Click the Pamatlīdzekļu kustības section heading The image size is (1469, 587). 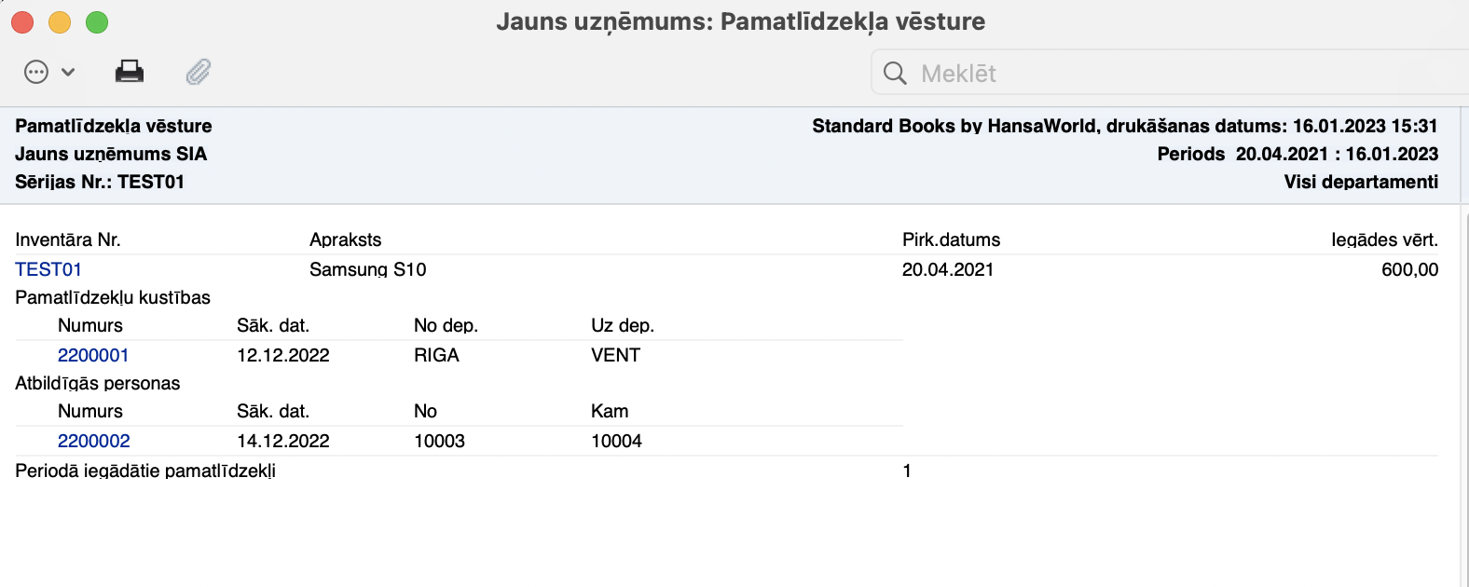click(x=113, y=298)
